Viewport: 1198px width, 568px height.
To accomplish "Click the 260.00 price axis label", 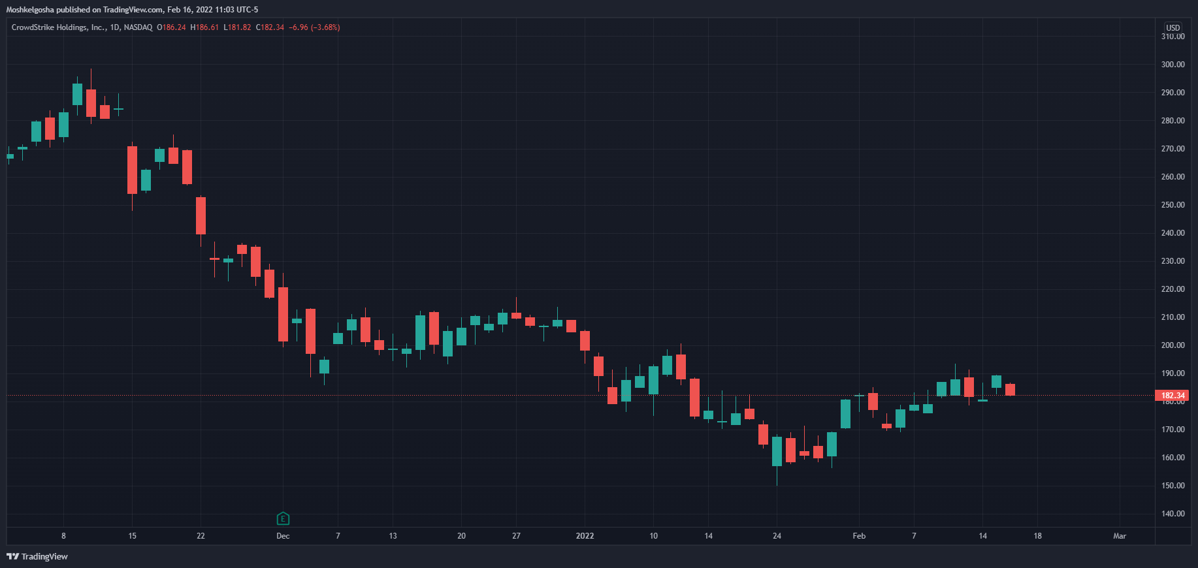I will point(1173,177).
